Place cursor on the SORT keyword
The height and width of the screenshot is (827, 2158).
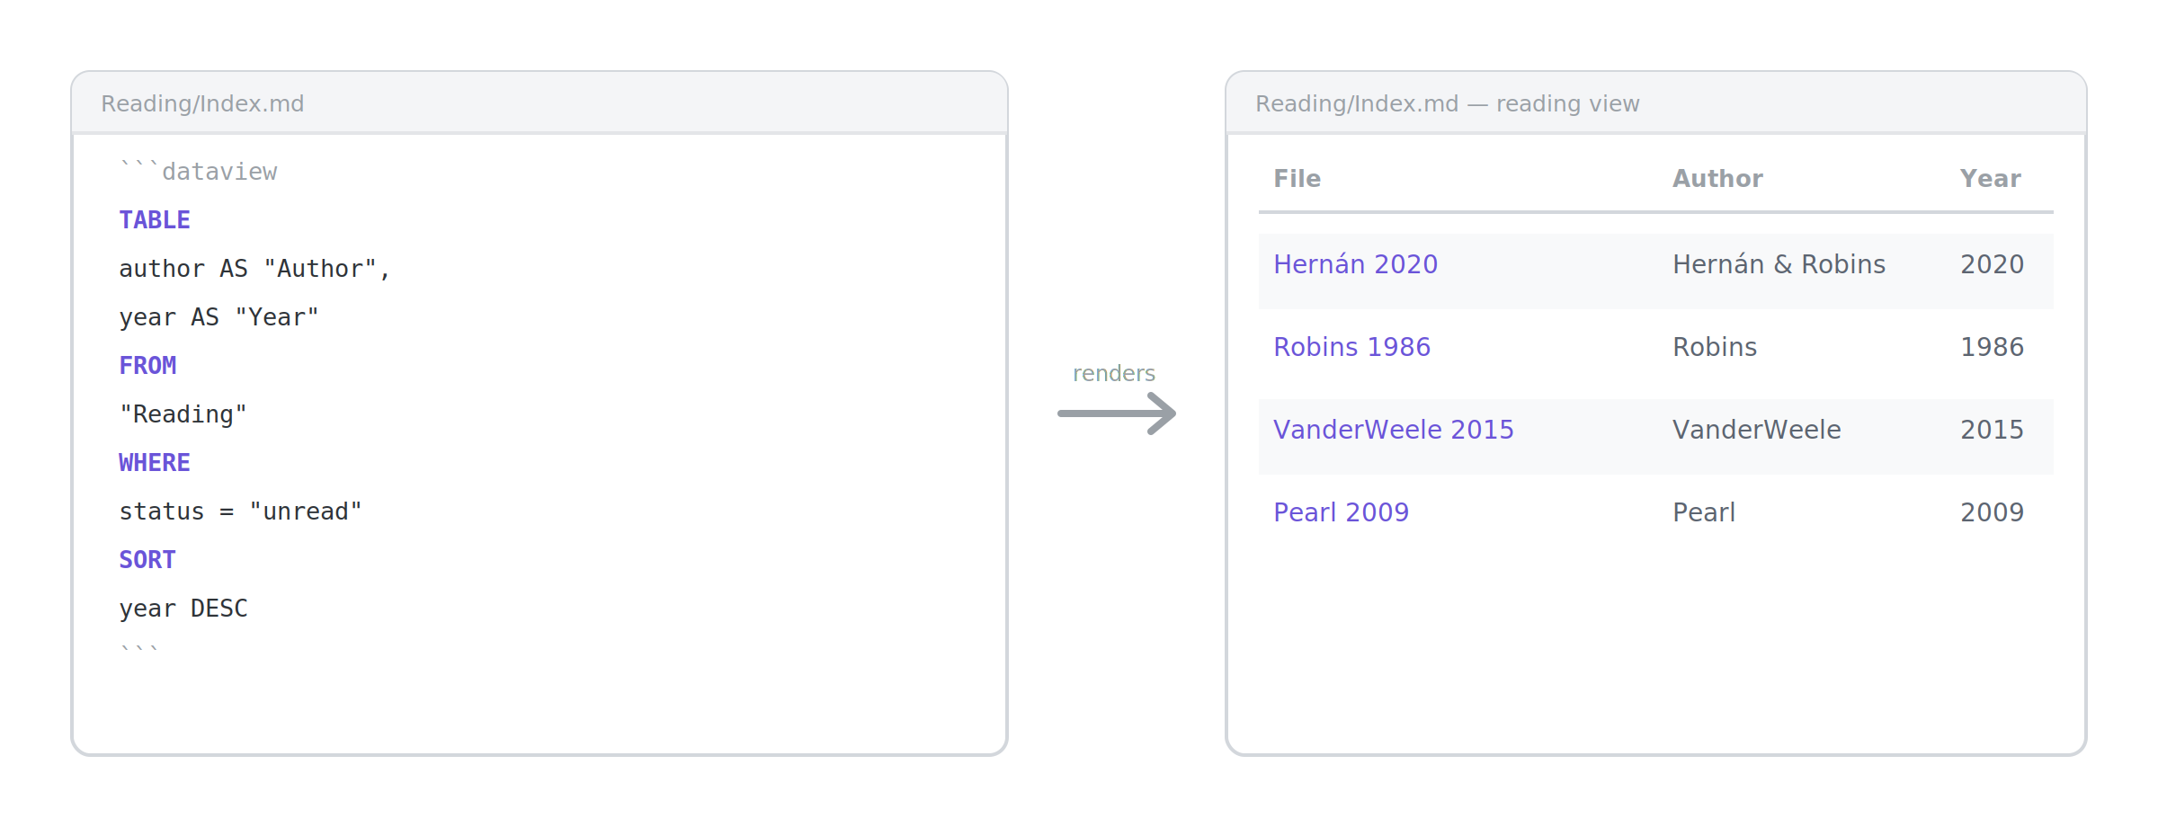(147, 560)
